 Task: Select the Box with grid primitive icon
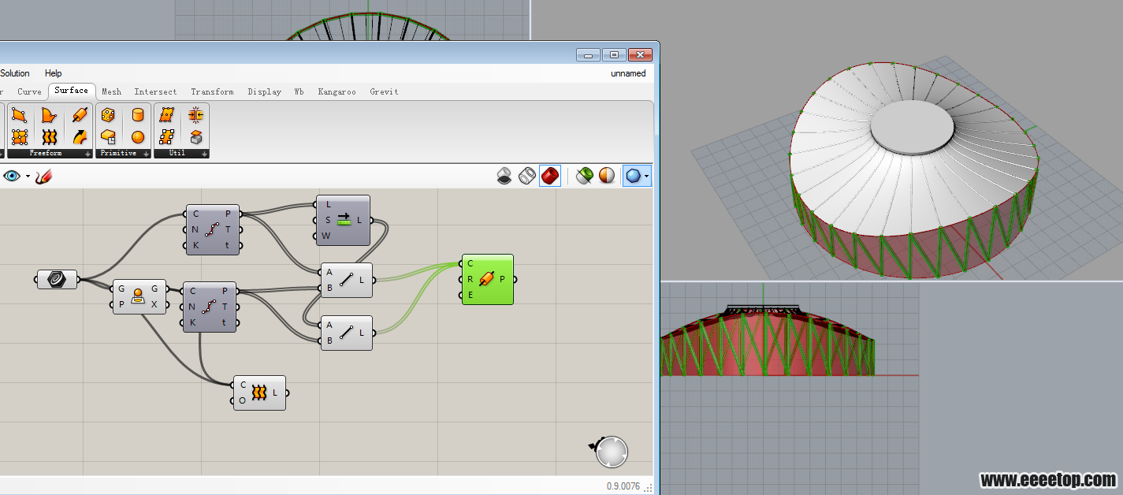109,137
